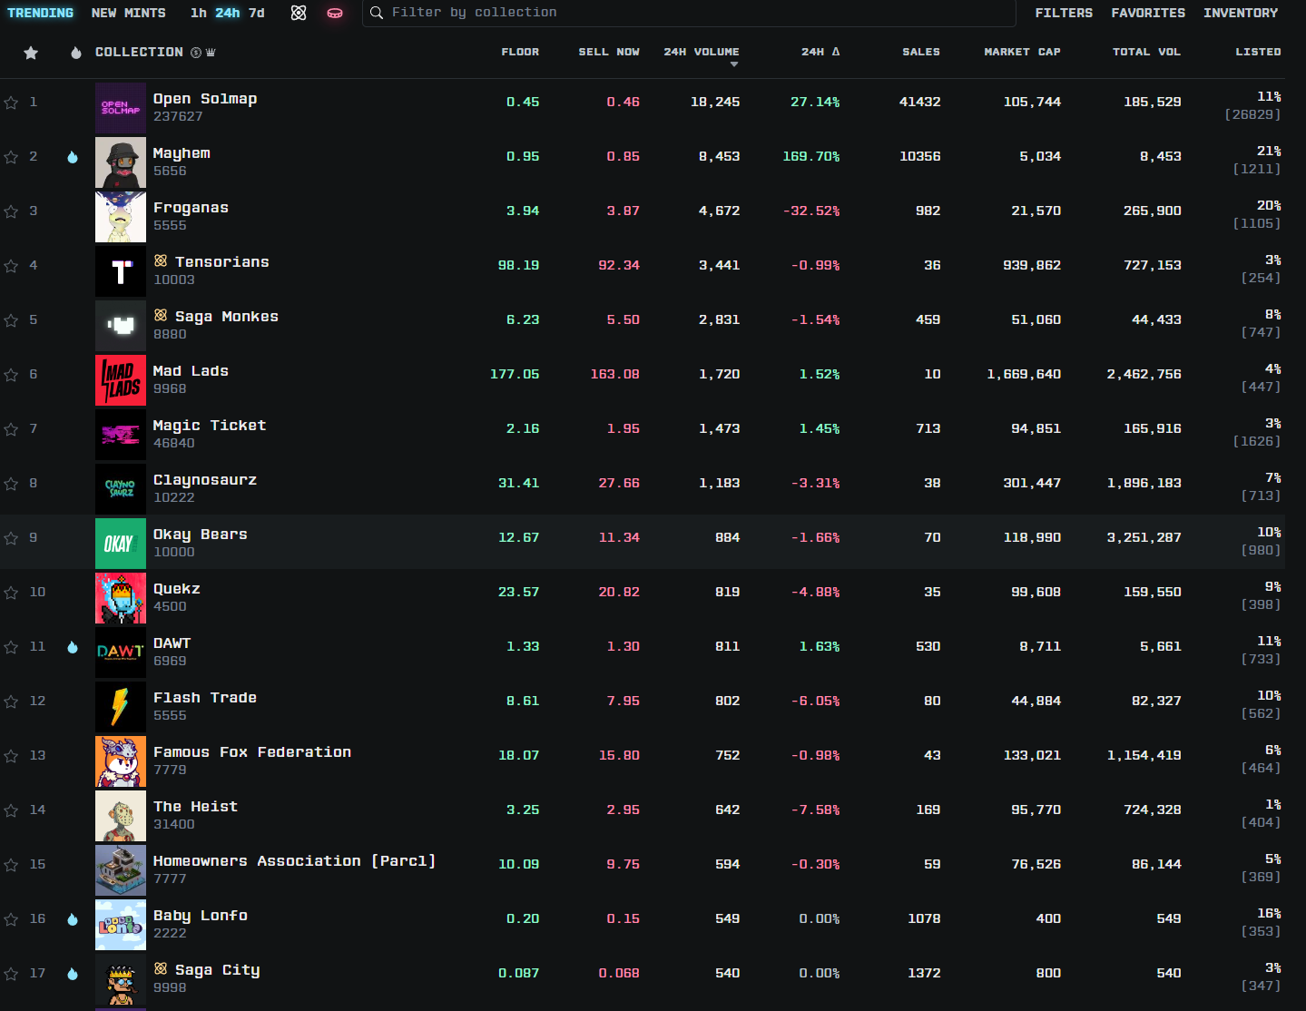Add Okay Bears to favorites star

pyautogui.click(x=11, y=538)
